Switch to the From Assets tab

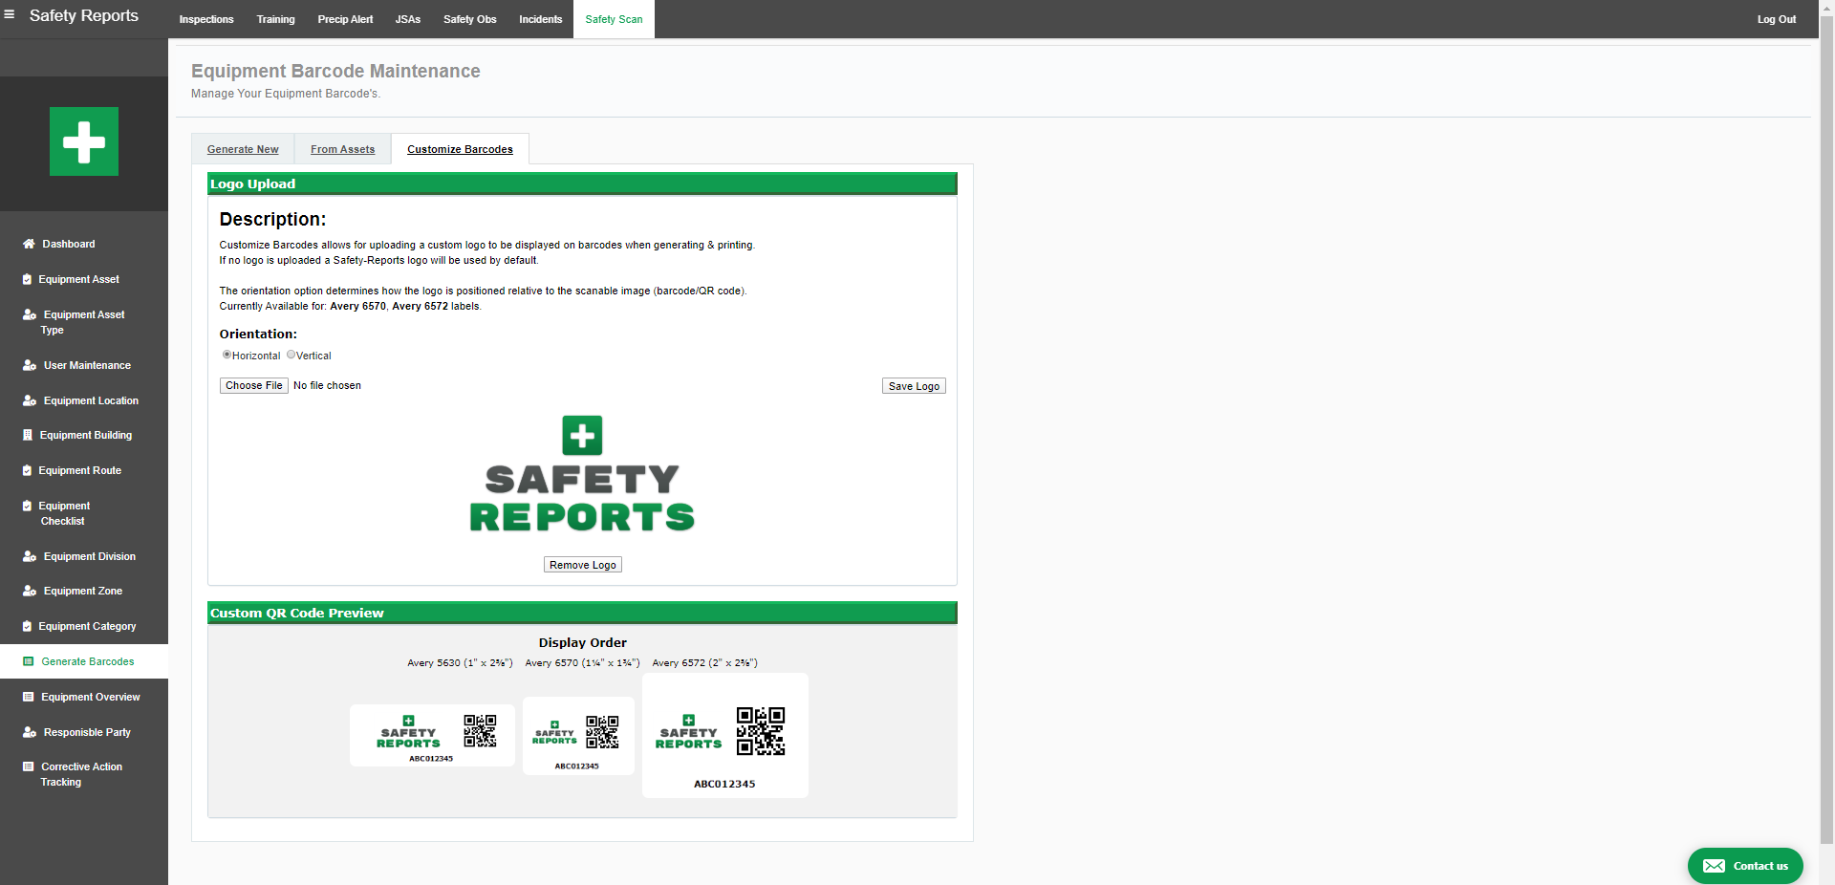343,149
